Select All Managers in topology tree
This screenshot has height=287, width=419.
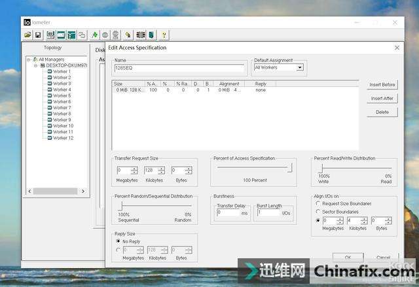[x=51, y=59]
